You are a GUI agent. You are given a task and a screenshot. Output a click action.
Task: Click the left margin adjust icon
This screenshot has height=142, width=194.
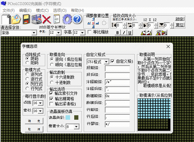[114, 25]
